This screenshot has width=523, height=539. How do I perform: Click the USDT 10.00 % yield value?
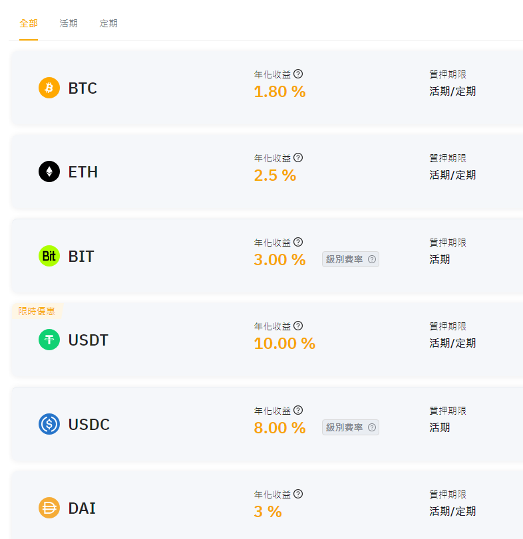coord(284,344)
